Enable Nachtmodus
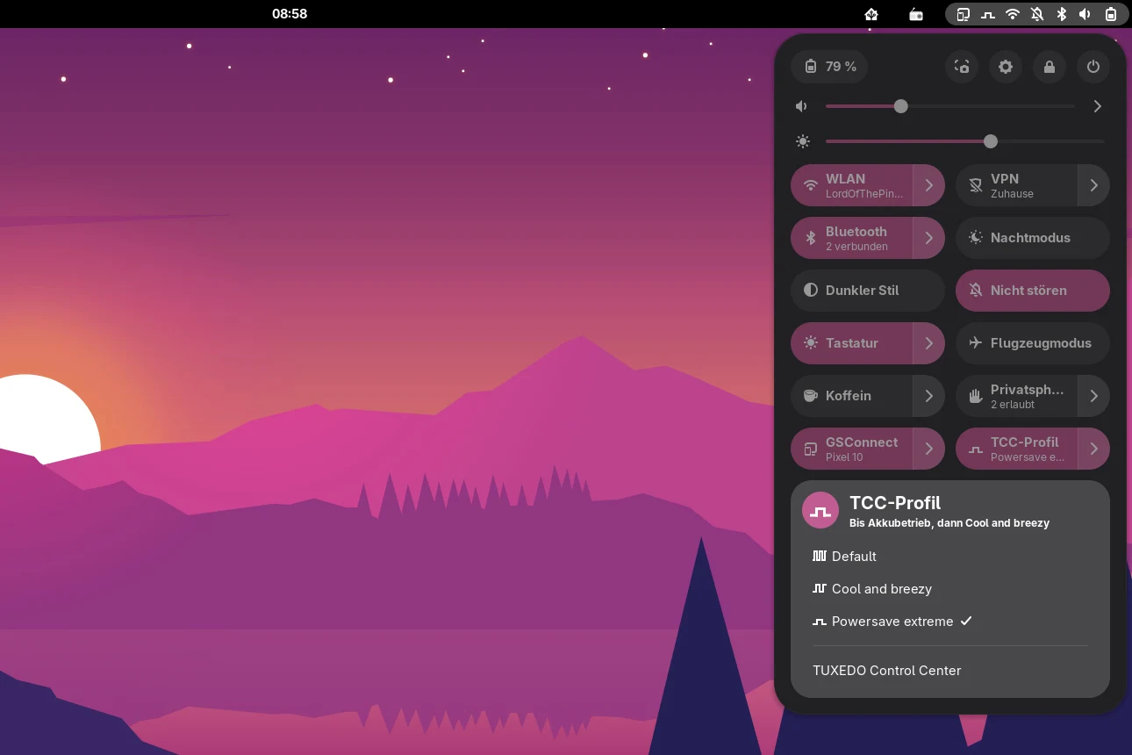 1033,238
